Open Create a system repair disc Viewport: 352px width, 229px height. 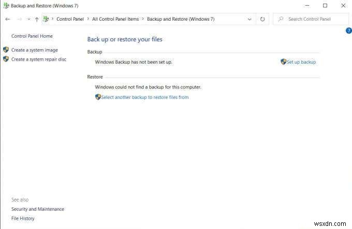tap(39, 59)
